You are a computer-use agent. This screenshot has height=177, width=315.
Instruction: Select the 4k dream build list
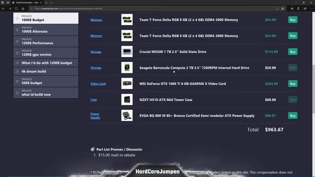(46, 71)
